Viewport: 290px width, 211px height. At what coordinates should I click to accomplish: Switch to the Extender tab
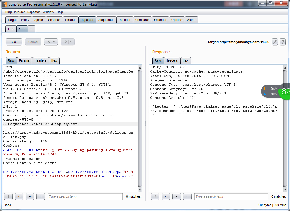[x=160, y=20]
